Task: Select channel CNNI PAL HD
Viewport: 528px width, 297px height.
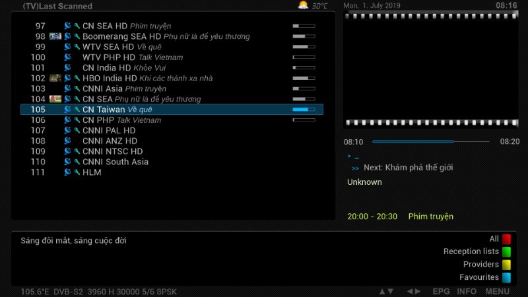Action: [172, 130]
